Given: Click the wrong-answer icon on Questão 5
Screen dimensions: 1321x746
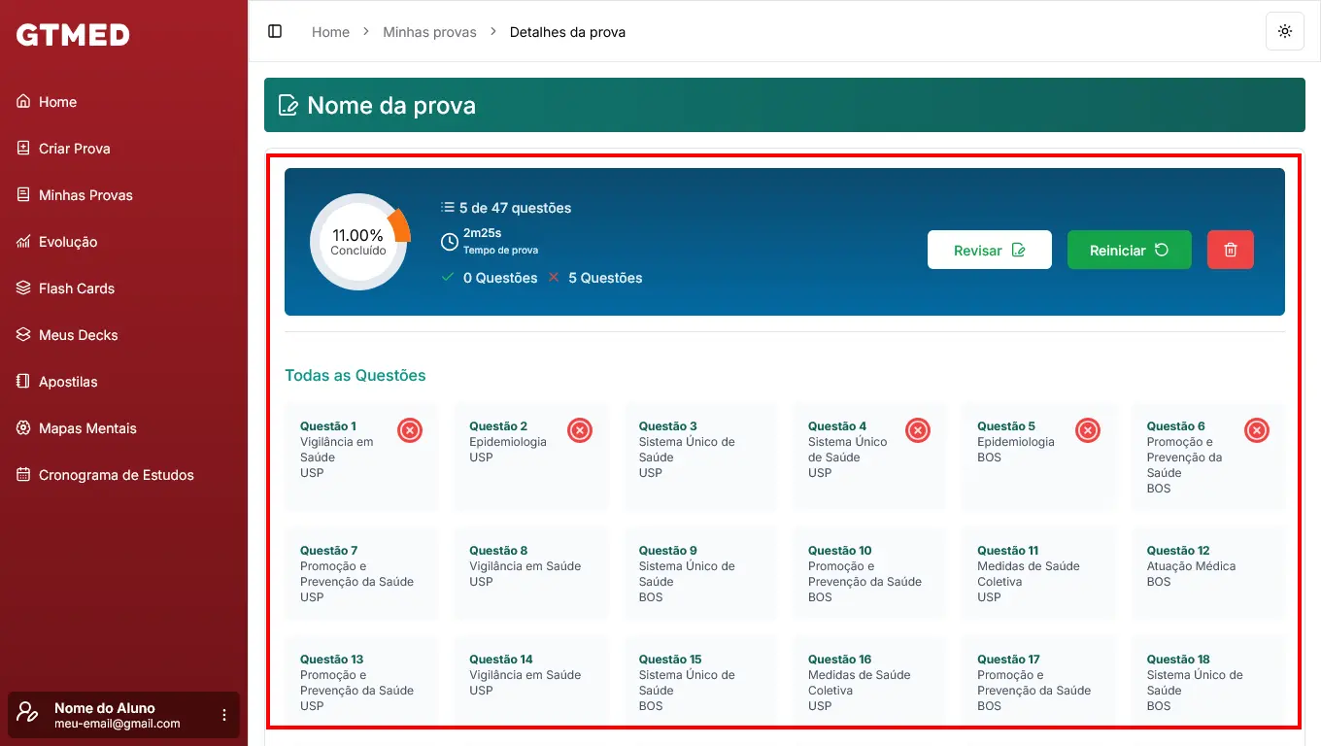Looking at the screenshot, I should pos(1087,430).
